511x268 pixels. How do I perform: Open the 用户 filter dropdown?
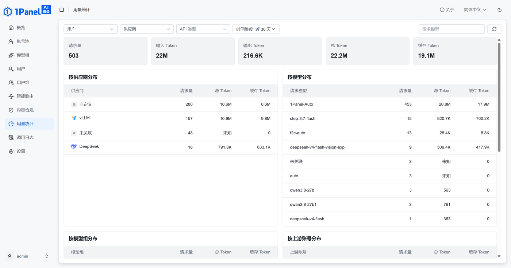[x=91, y=29]
